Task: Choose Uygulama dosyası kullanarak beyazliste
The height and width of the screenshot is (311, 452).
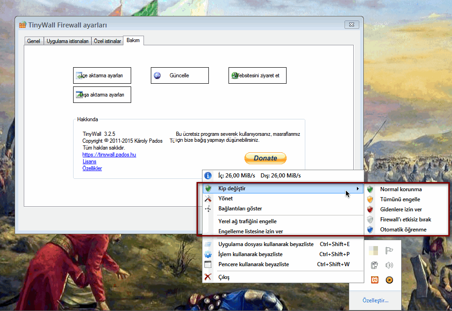Action: point(283,244)
